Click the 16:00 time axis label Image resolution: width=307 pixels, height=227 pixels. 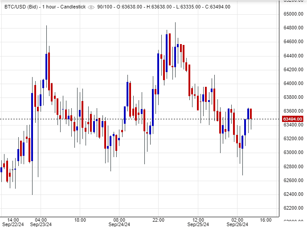[x=266, y=220]
